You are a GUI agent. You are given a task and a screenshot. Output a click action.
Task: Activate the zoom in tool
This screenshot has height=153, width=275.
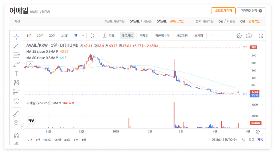pos(16,123)
